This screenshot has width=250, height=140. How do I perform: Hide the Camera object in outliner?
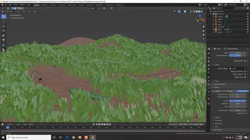click(248, 16)
